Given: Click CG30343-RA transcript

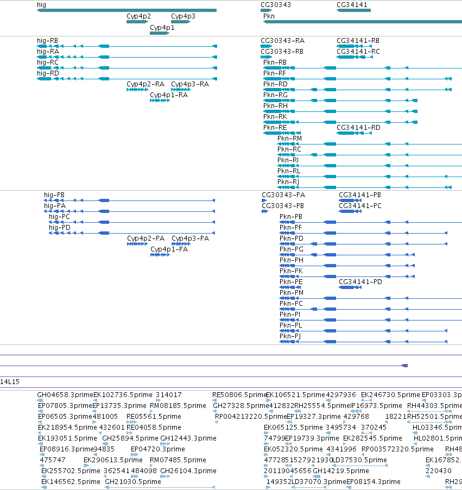Looking at the screenshot, I should click(266, 46).
